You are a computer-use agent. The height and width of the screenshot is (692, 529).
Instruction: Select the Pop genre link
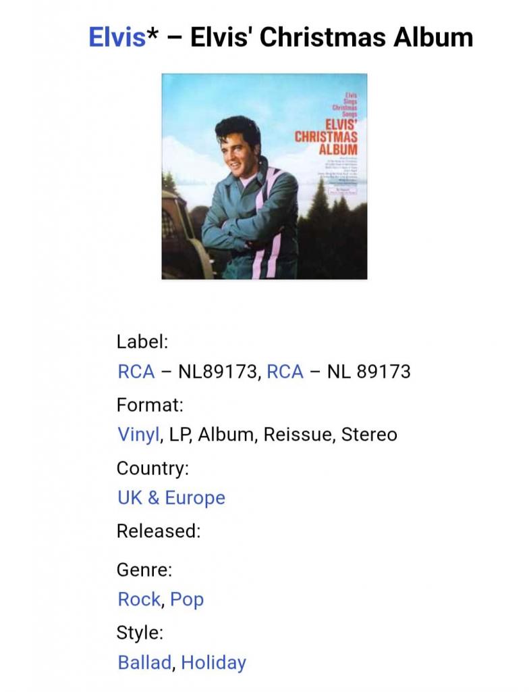(187, 599)
